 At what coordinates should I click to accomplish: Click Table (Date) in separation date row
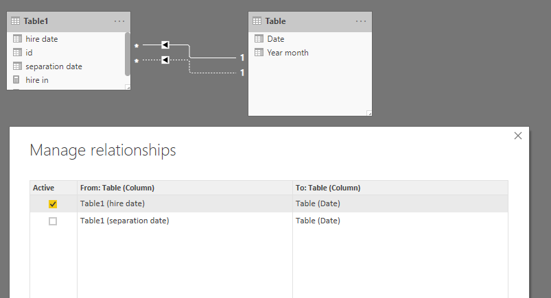[x=318, y=221]
